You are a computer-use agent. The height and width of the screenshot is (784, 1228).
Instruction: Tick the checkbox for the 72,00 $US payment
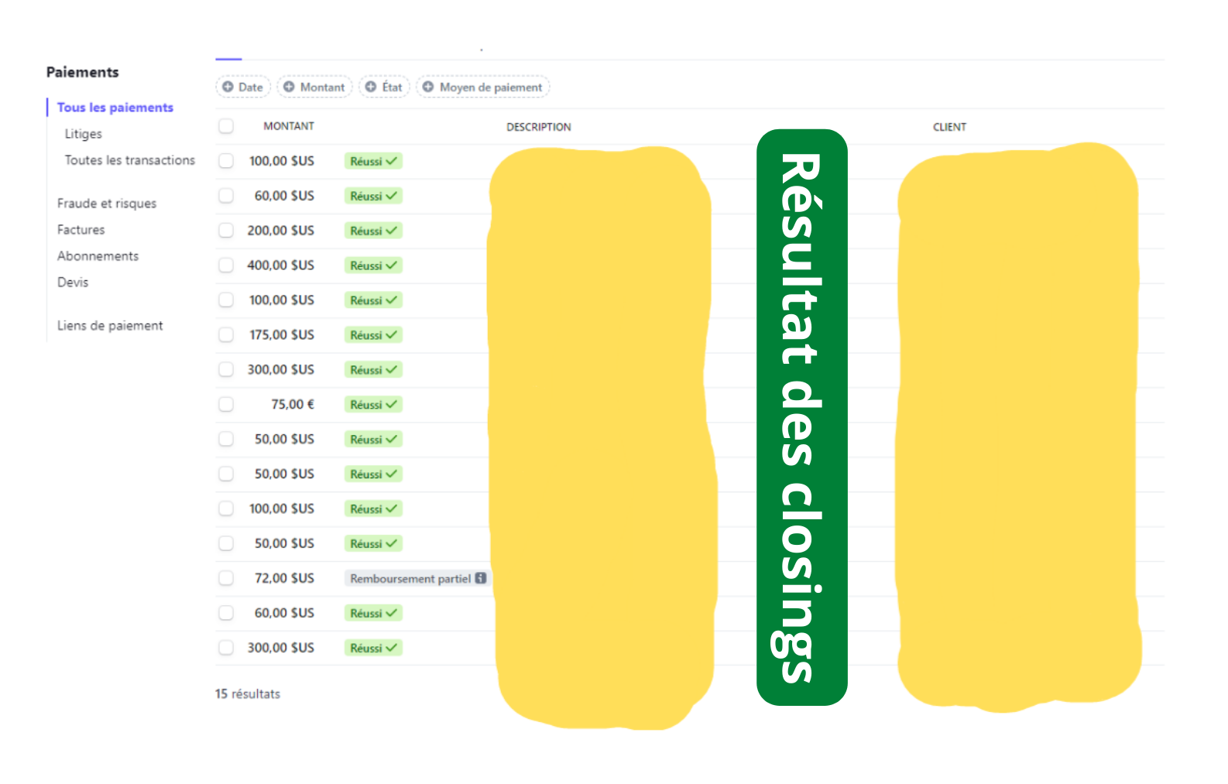(x=226, y=578)
